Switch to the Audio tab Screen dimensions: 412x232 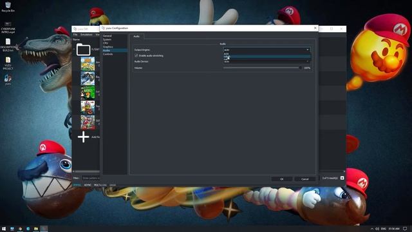coord(136,36)
